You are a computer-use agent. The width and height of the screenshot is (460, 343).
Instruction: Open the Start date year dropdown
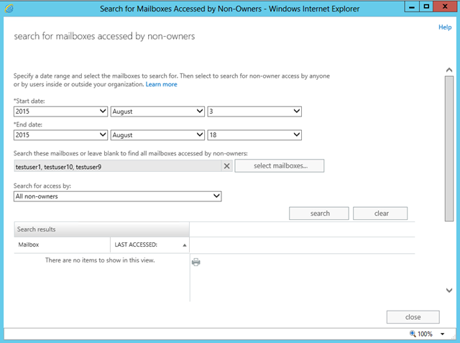60,111
